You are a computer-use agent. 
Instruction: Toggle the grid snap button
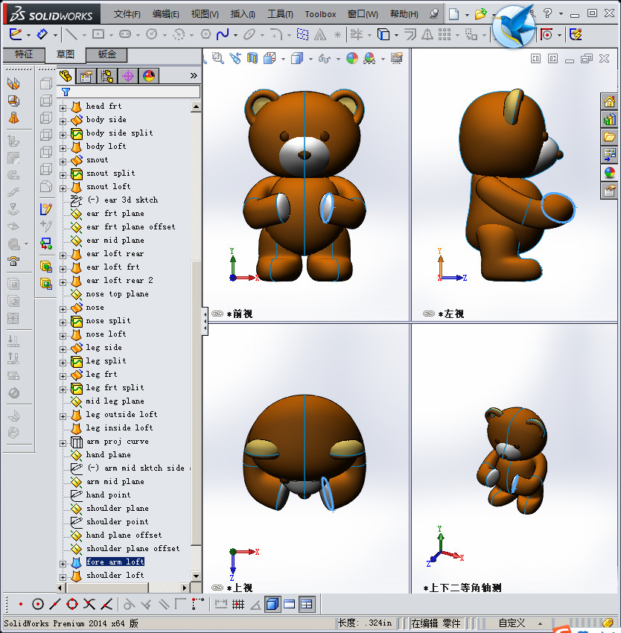238,605
